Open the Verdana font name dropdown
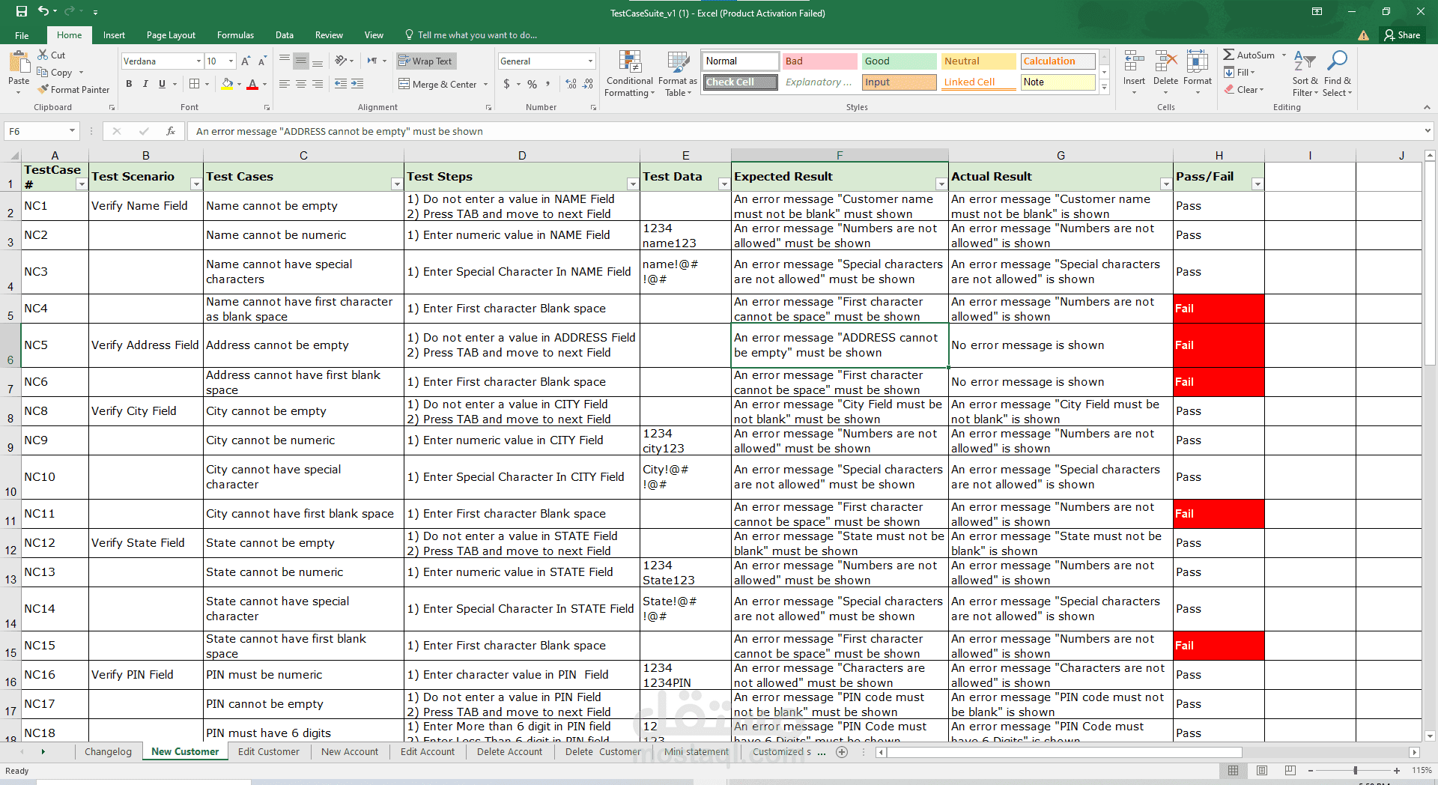The image size is (1438, 785). pos(198,61)
